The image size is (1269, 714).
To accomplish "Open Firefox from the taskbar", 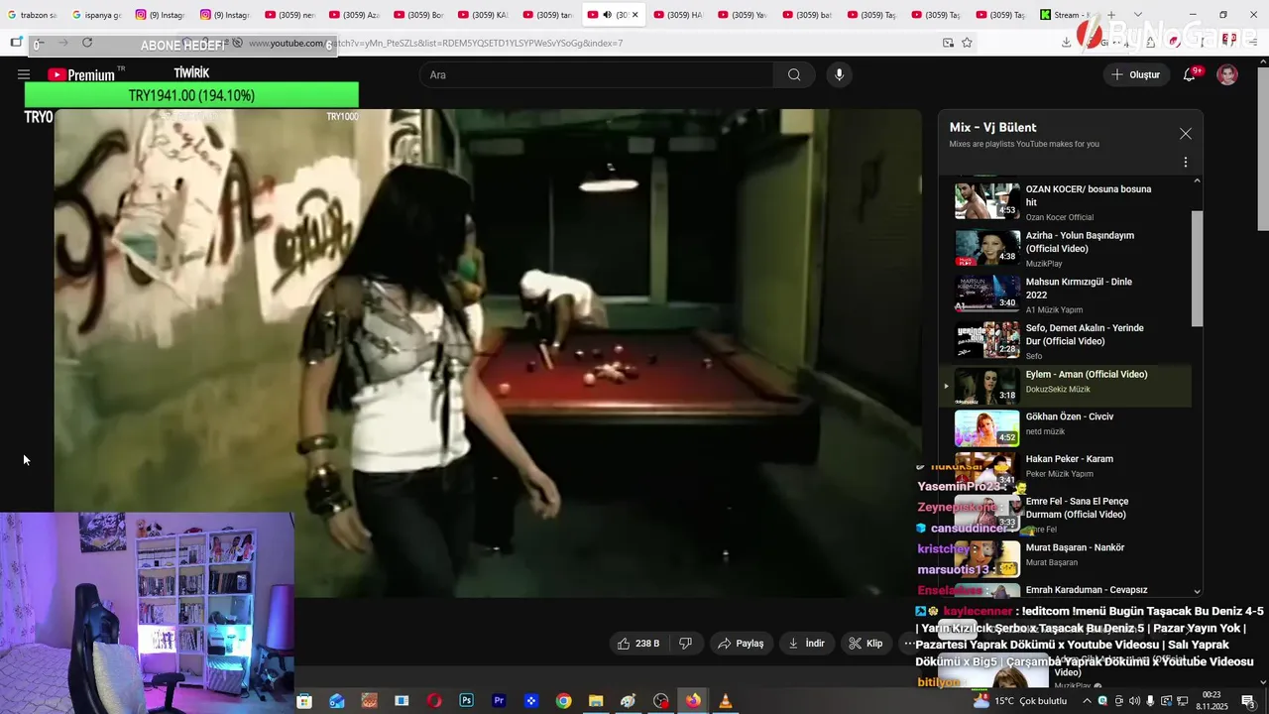I will coord(693,701).
